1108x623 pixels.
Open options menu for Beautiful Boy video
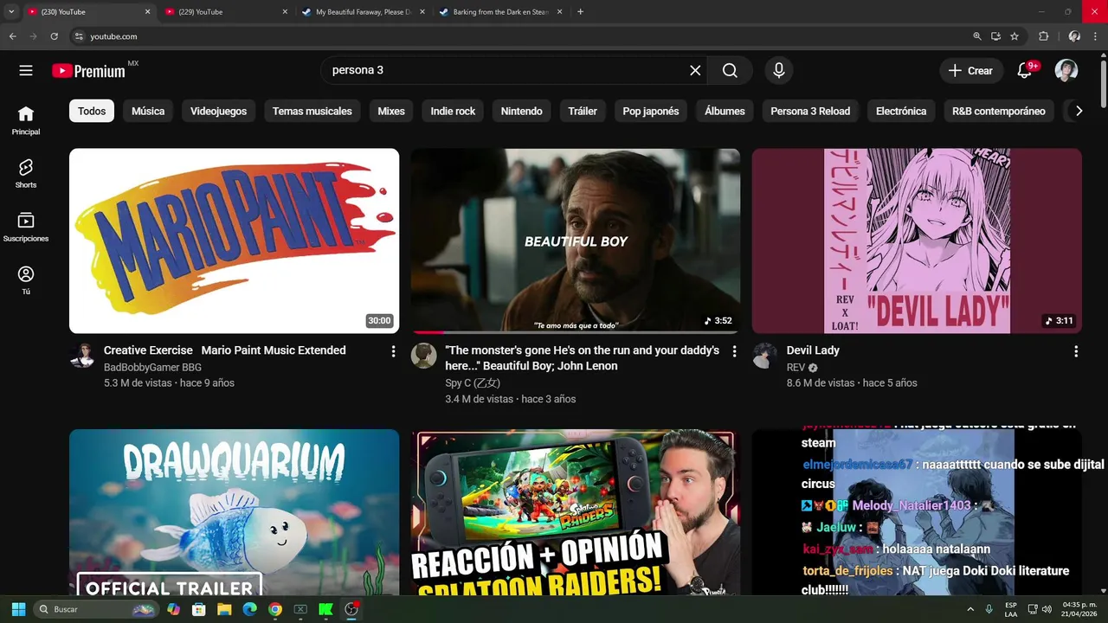734,351
